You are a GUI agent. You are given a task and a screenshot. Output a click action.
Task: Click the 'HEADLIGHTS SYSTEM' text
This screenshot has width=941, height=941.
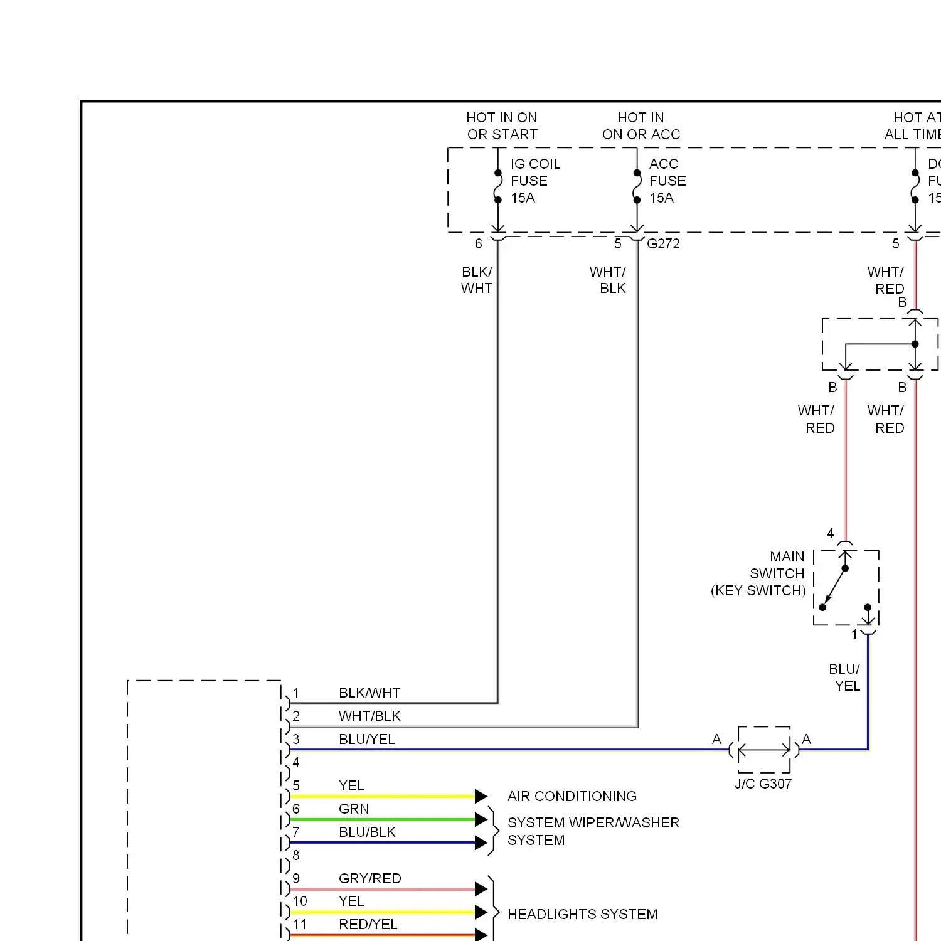point(583,914)
